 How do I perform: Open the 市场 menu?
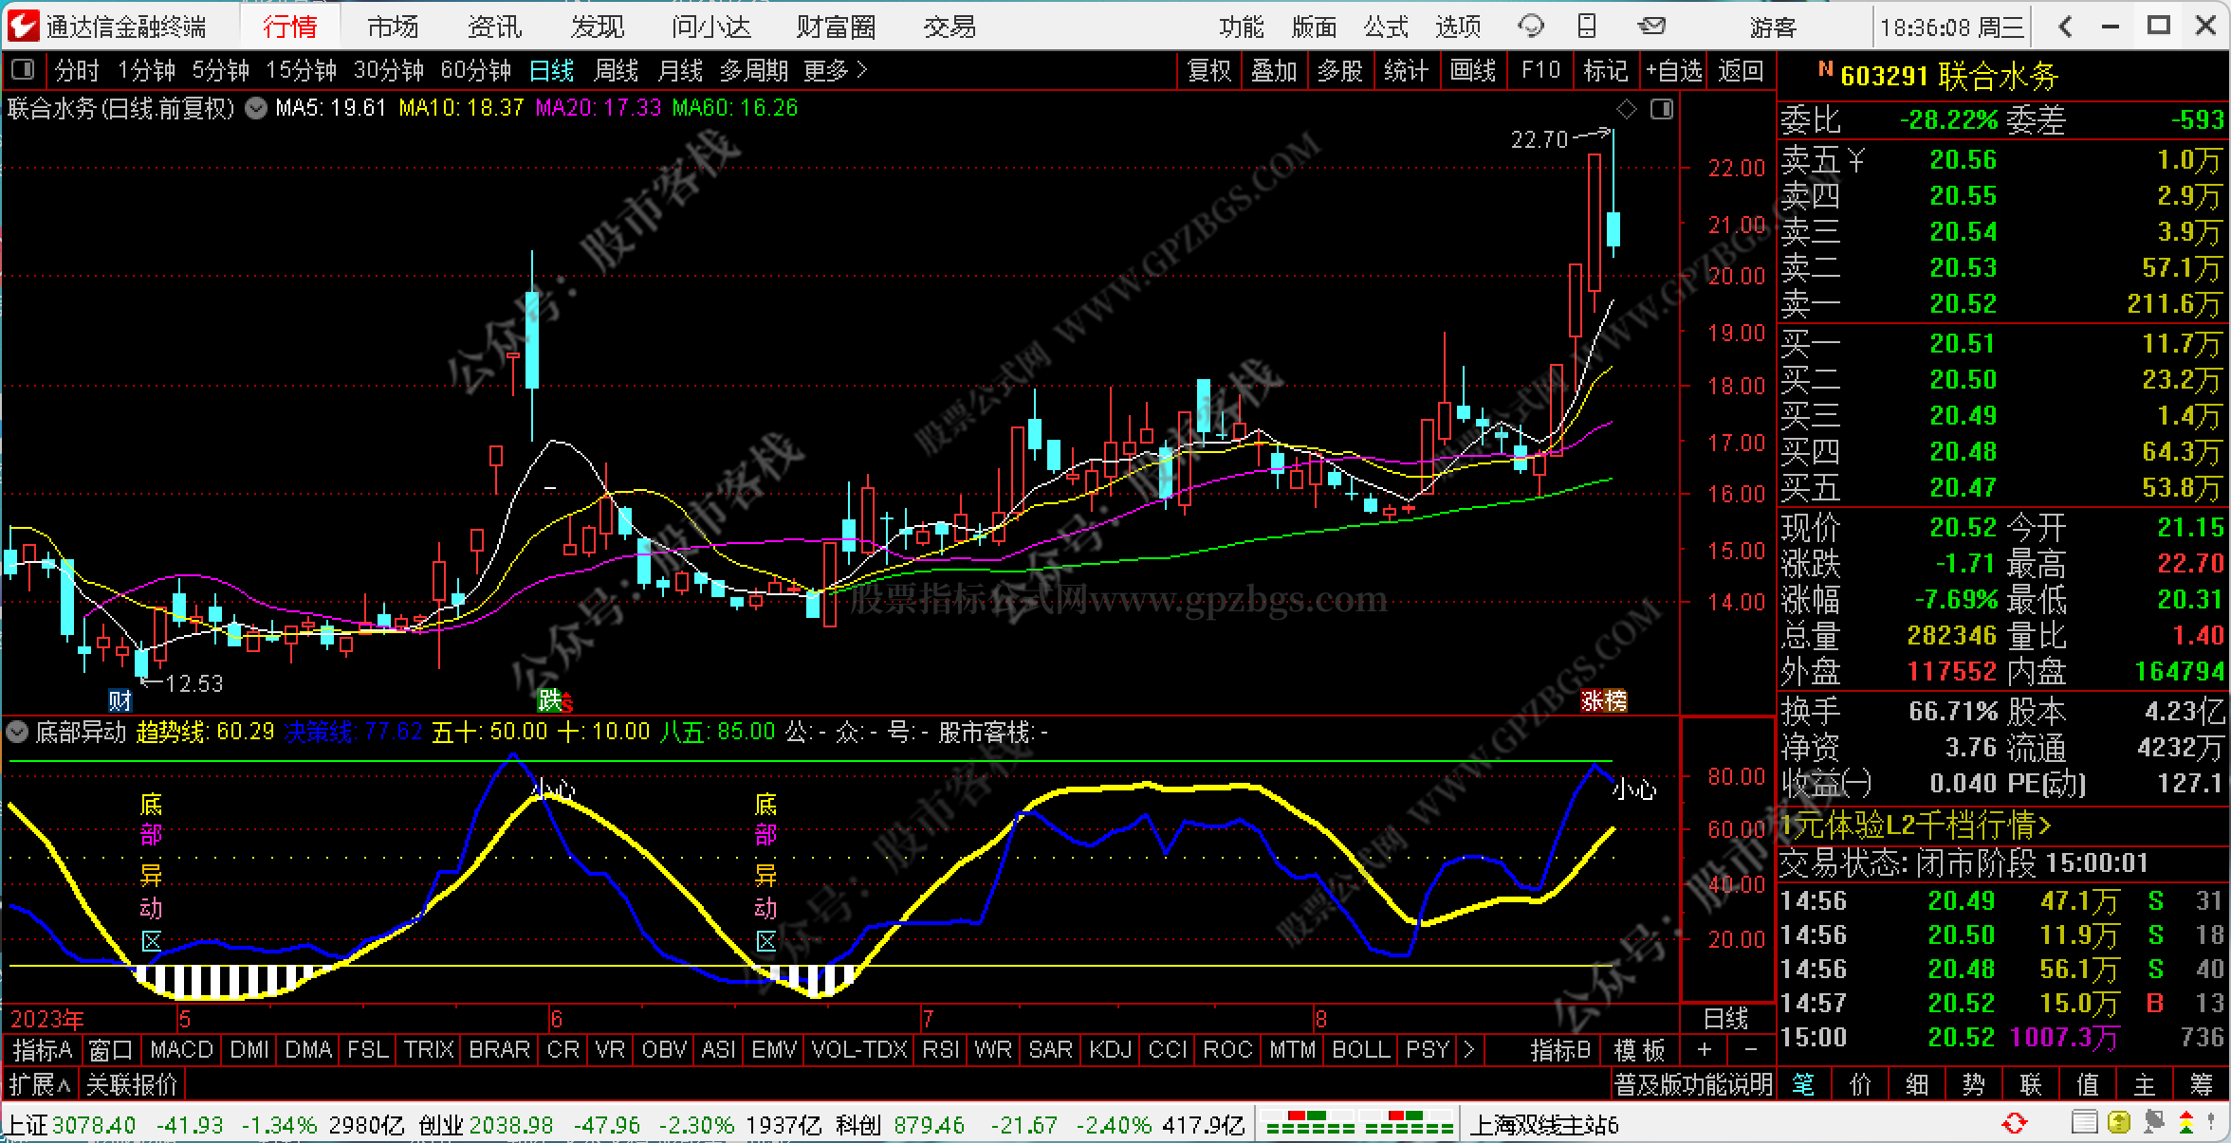[x=393, y=27]
